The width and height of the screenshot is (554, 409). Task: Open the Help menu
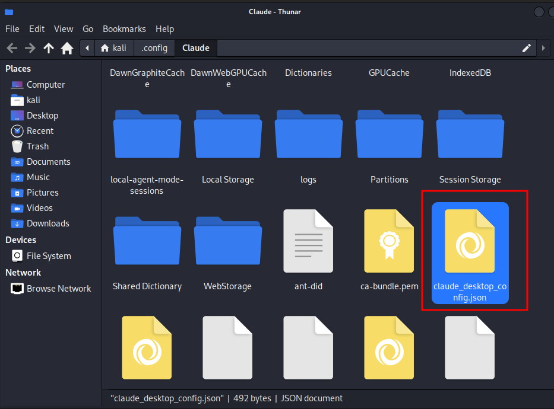click(165, 29)
